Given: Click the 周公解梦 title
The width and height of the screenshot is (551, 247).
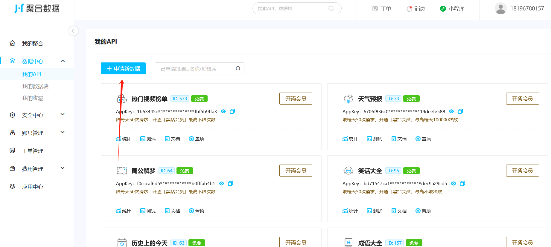Looking at the screenshot, I should [144, 171].
